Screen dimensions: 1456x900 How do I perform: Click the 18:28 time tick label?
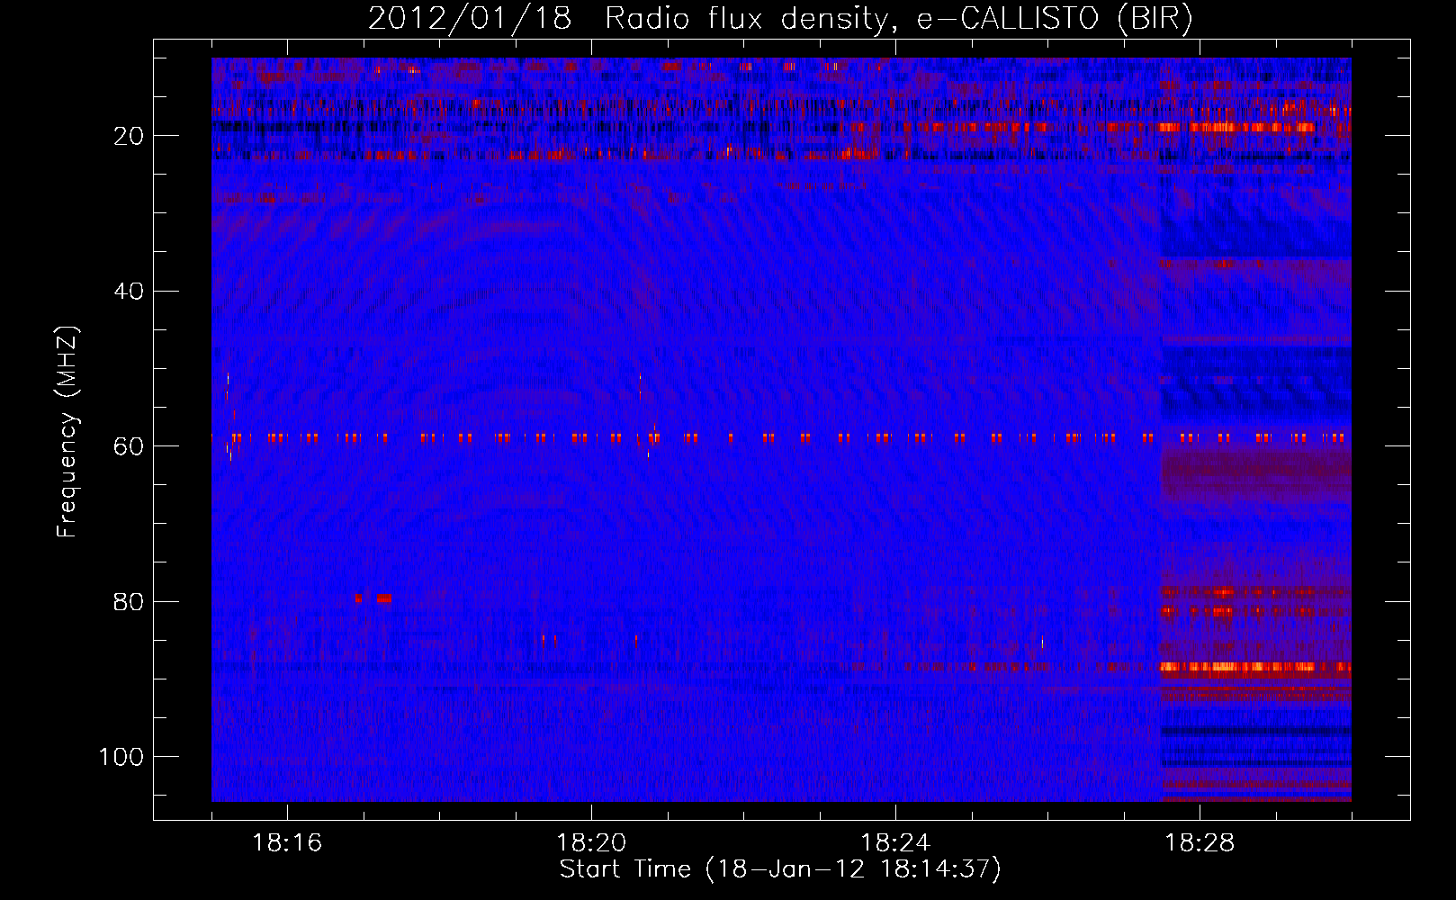click(1200, 843)
